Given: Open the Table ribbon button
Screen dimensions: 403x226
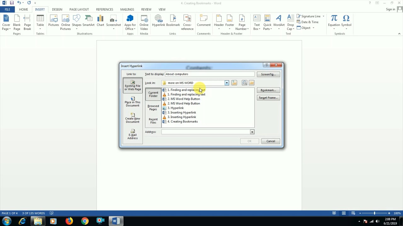Looking at the screenshot, I should click(40, 23).
